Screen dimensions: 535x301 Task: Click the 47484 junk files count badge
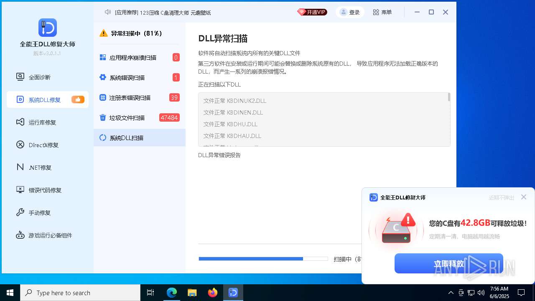pyautogui.click(x=169, y=117)
